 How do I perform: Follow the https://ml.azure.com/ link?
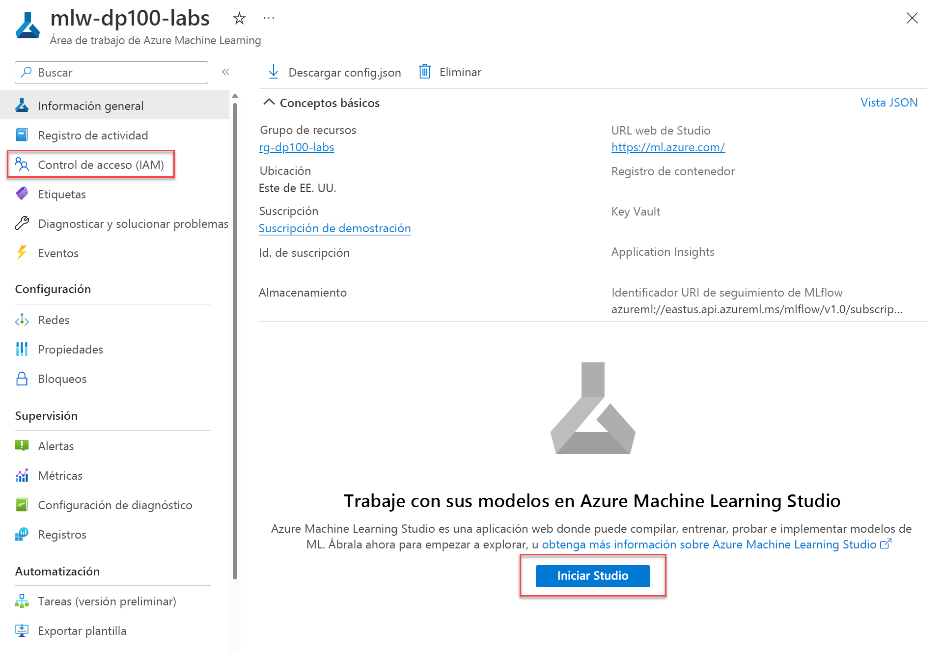[668, 147]
